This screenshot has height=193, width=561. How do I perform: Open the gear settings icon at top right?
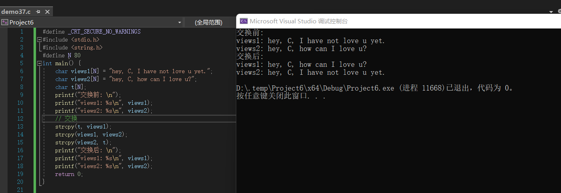tap(559, 12)
